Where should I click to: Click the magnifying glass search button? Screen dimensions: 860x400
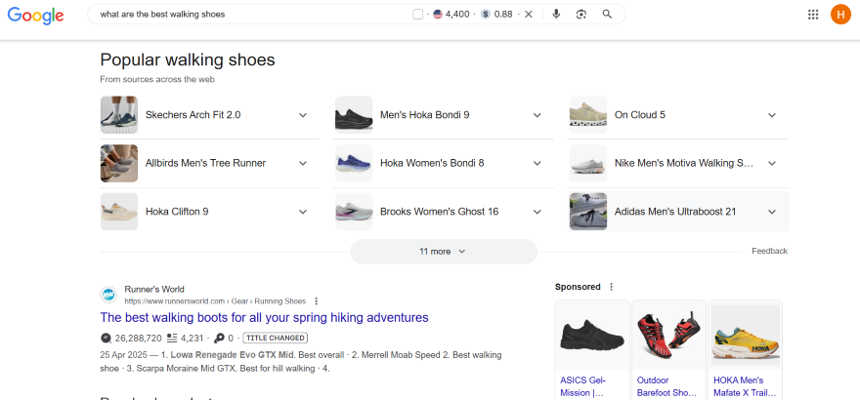(607, 15)
